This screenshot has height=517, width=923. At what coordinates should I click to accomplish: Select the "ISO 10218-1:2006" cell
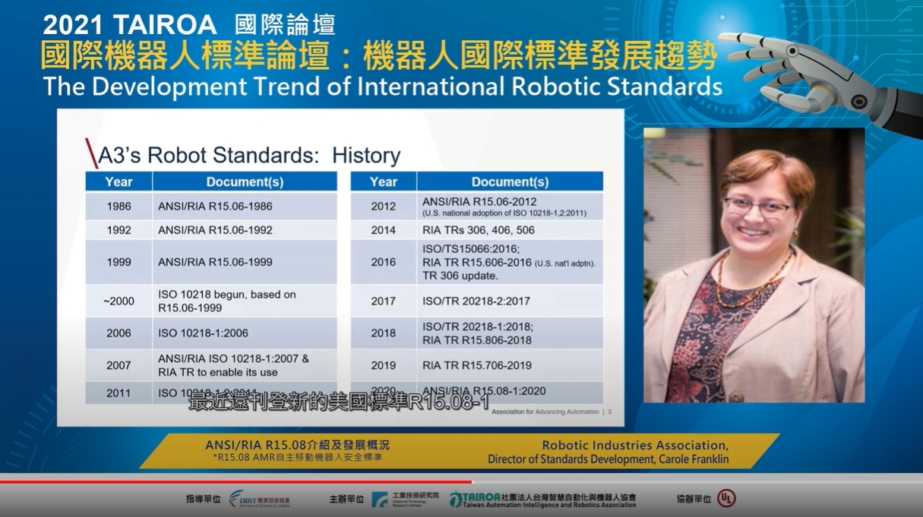(245, 333)
